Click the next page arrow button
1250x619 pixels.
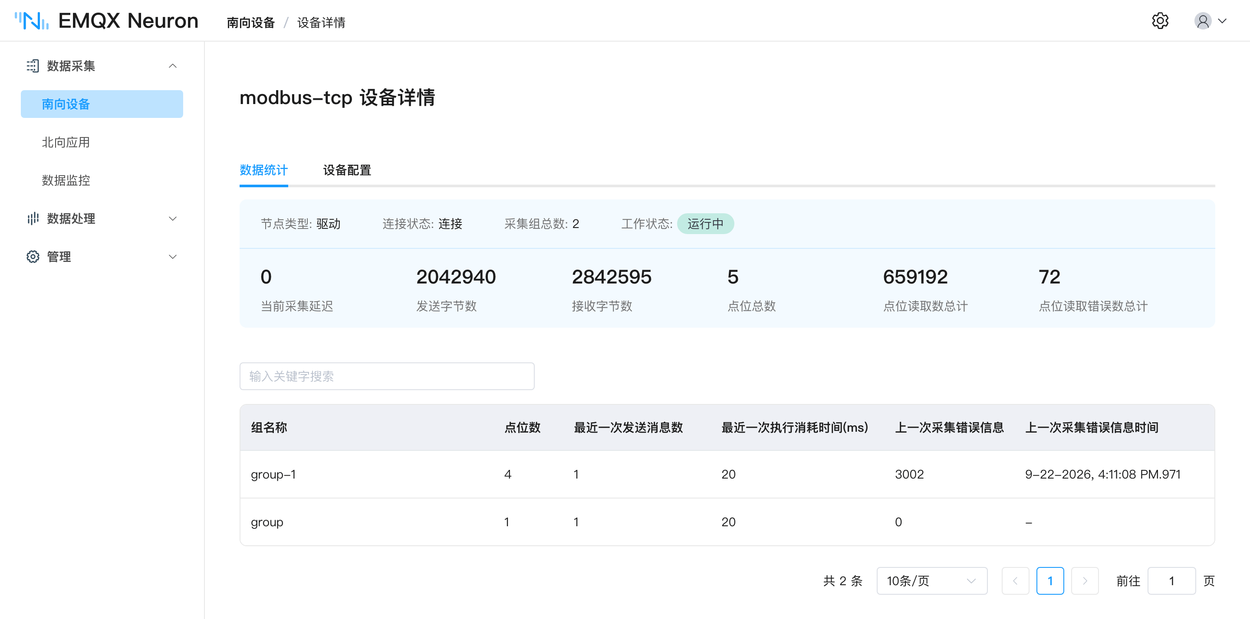pos(1085,580)
